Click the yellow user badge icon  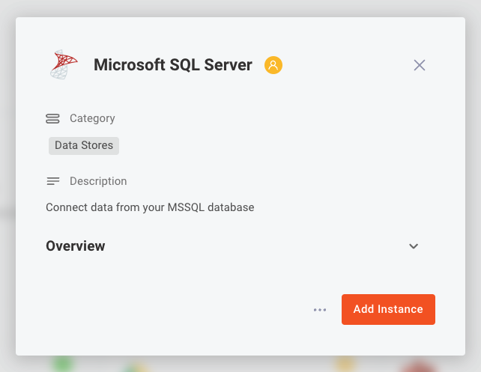coord(273,65)
